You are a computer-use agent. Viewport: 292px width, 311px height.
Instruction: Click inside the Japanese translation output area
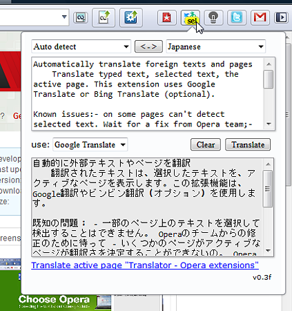[x=147, y=207]
